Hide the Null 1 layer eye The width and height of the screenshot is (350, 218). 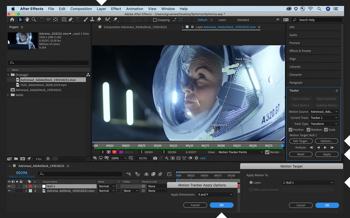pyautogui.click(x=10, y=186)
